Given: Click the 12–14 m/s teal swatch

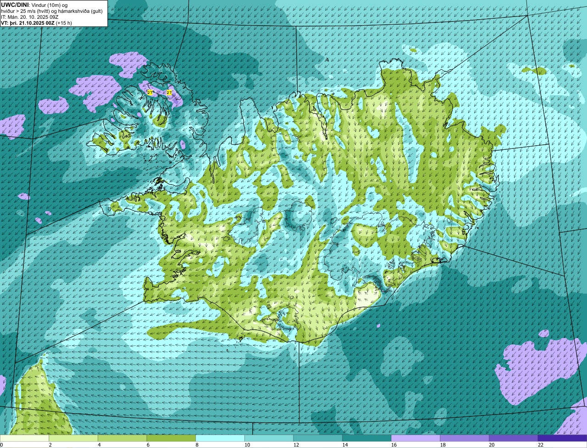Looking at the screenshot, I should (x=318, y=438).
